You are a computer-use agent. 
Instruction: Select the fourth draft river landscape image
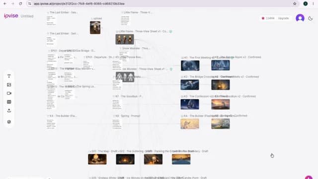tap(181, 159)
